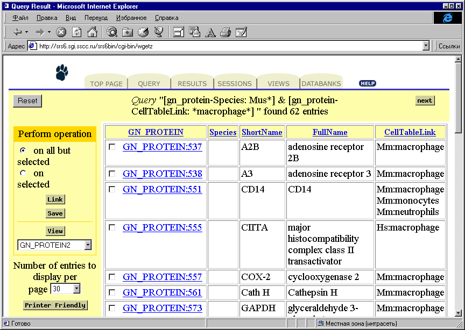Check the box for GN_PROTEIN:557
The image size is (465, 330).
click(x=112, y=277)
